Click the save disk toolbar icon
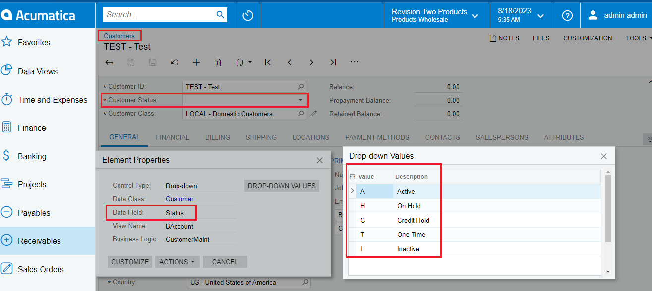The image size is (652, 291). [153, 62]
